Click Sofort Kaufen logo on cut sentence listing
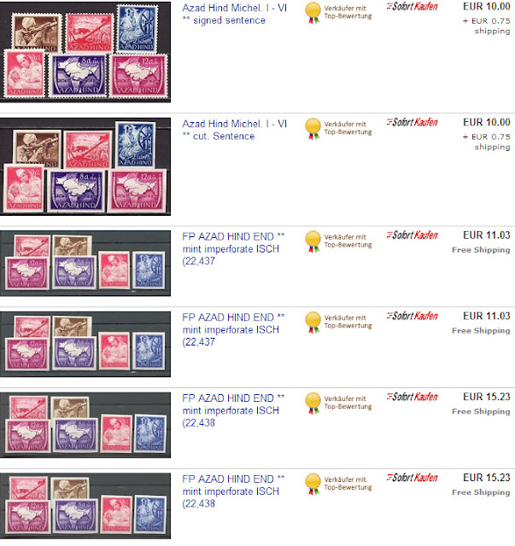The image size is (515, 546). tap(413, 122)
